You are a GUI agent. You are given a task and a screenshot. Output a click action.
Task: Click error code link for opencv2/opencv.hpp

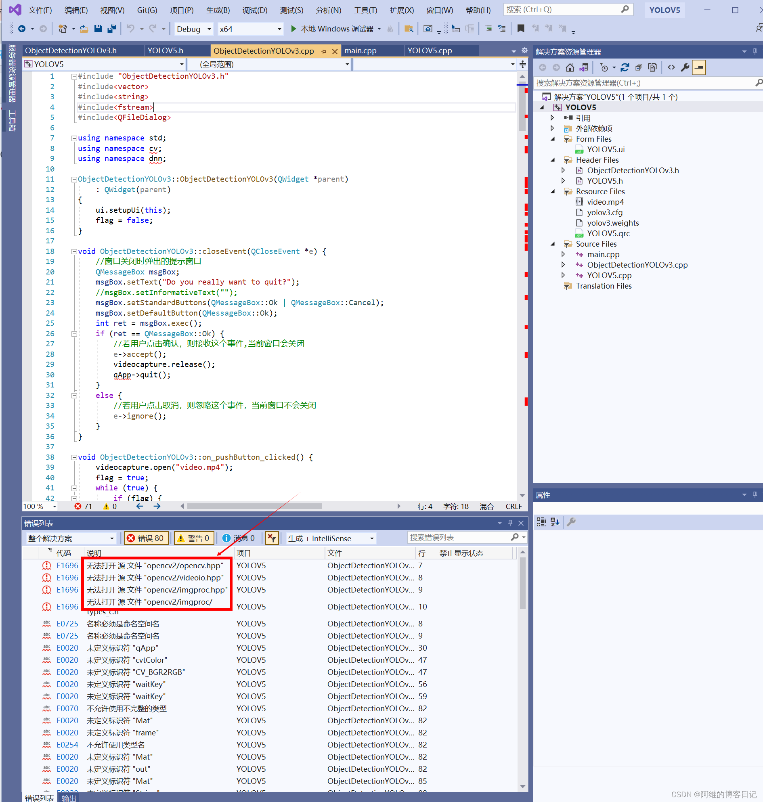67,565
